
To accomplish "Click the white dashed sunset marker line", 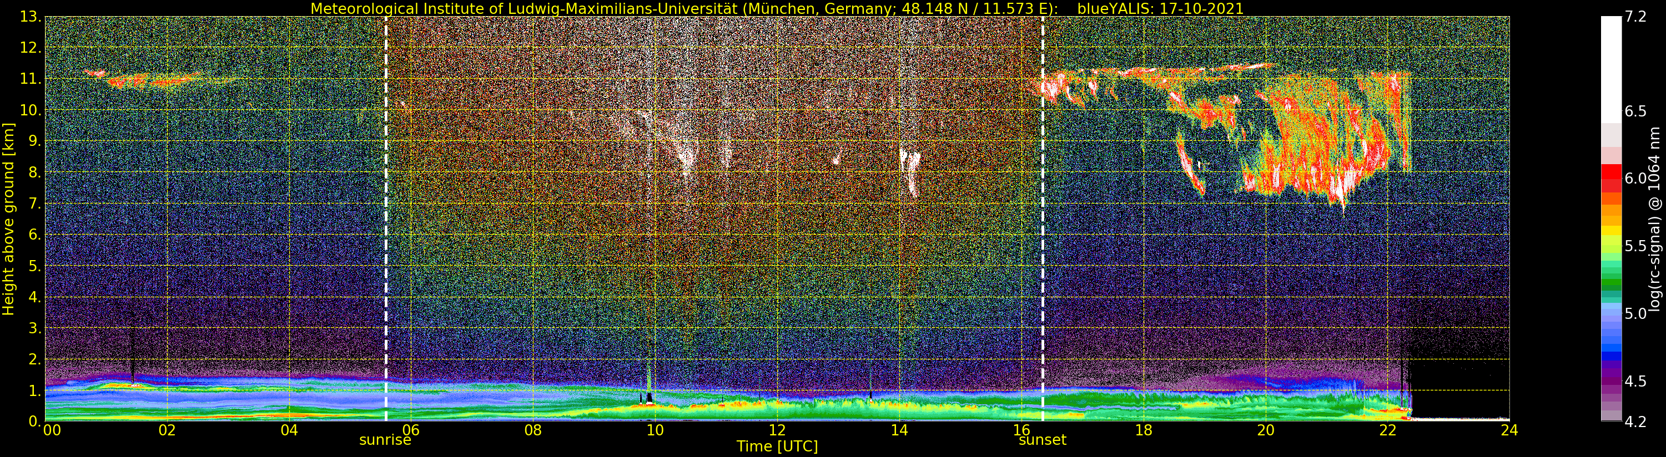I will pyautogui.click(x=1043, y=219).
